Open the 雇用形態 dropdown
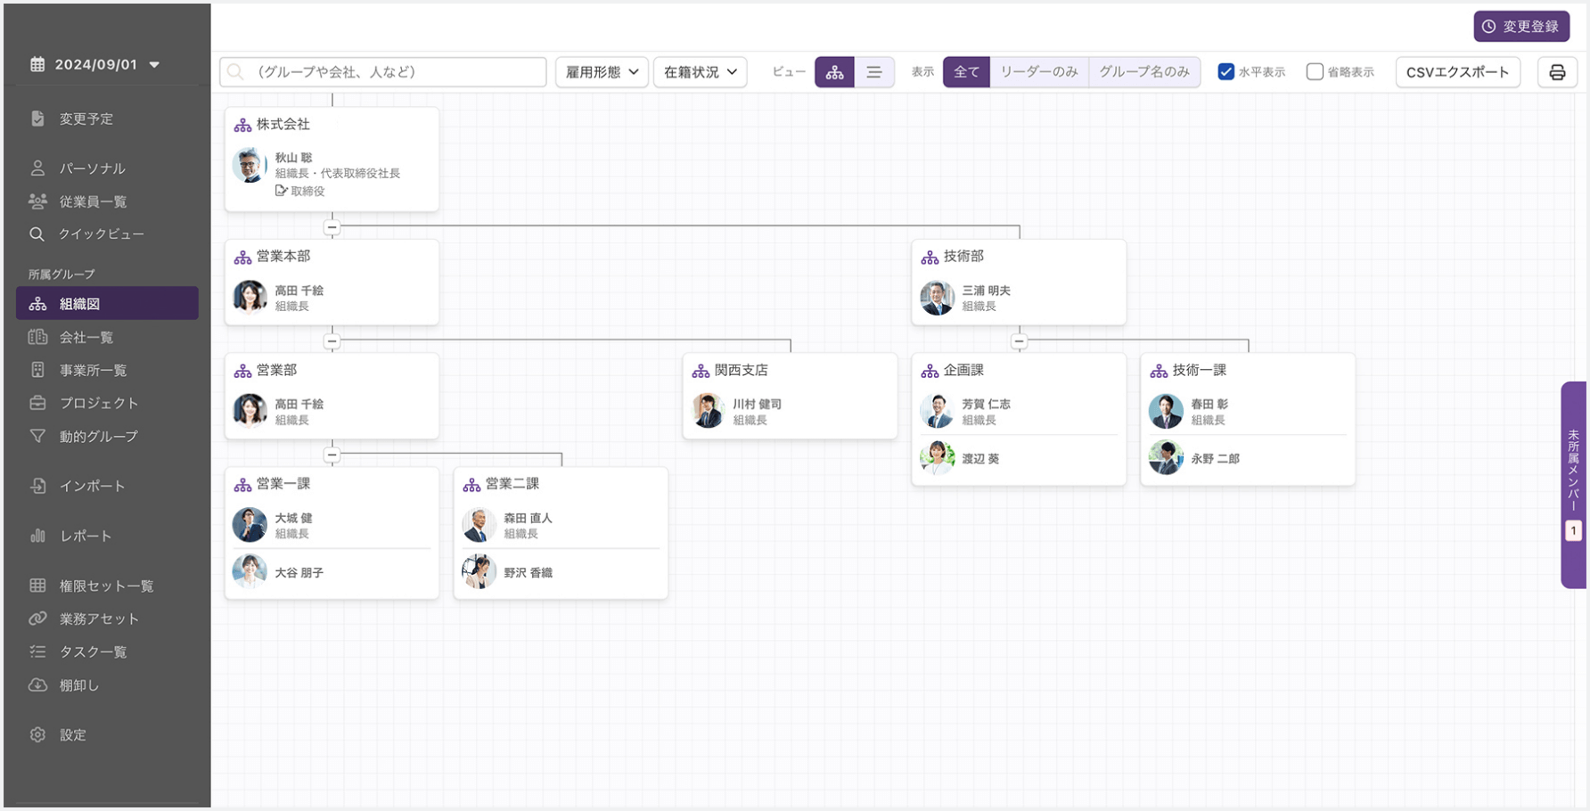Viewport: 1590px width, 811px height. [602, 71]
